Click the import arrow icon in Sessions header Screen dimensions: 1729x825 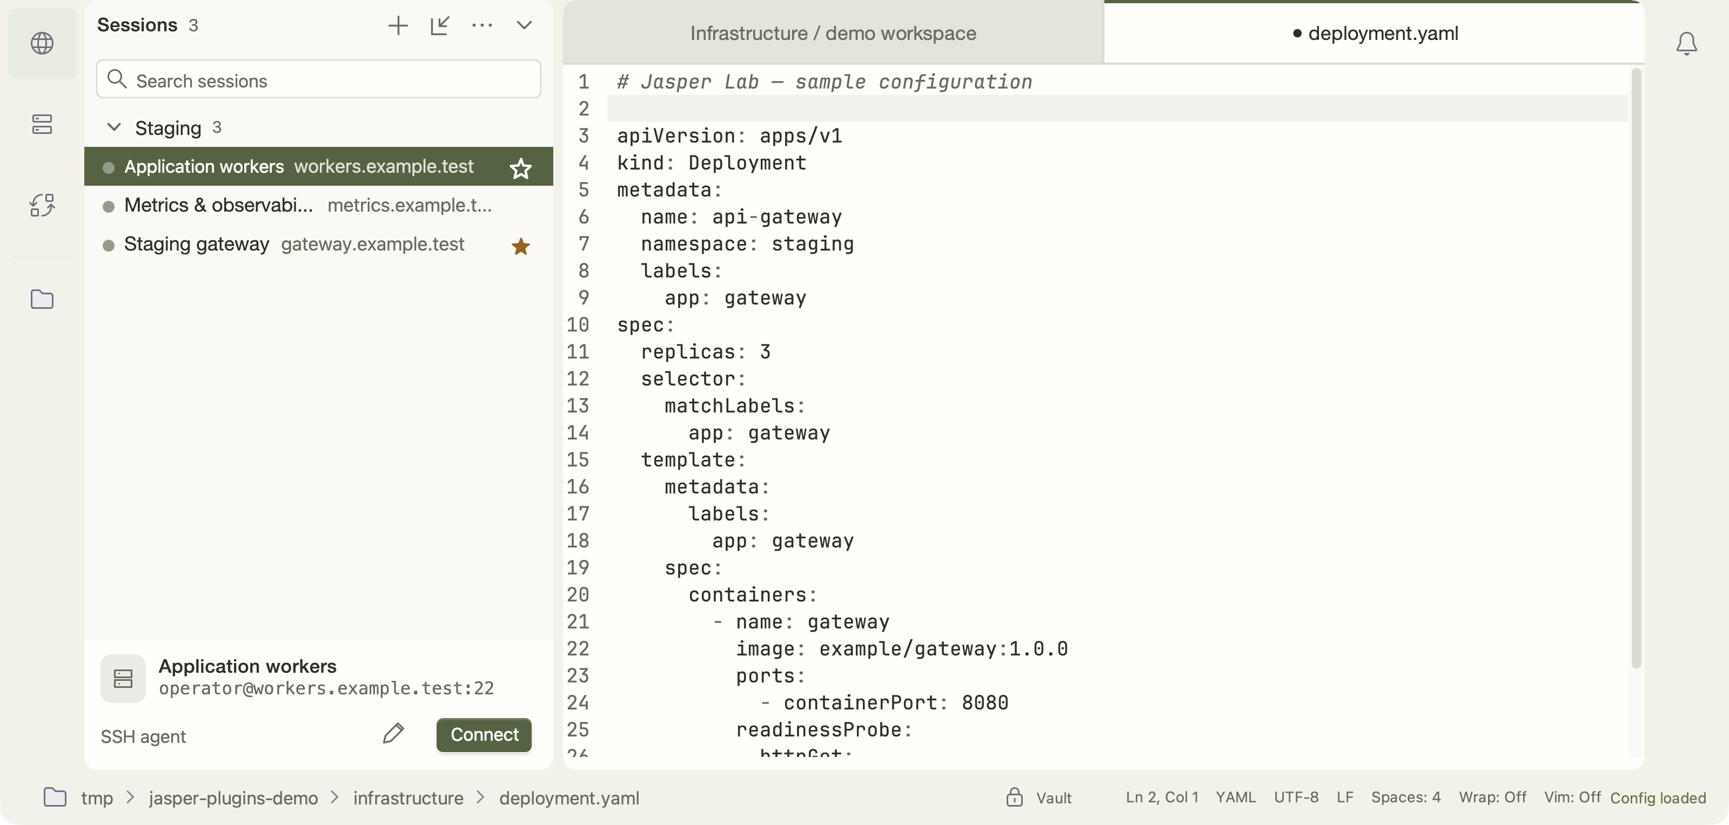[440, 25]
